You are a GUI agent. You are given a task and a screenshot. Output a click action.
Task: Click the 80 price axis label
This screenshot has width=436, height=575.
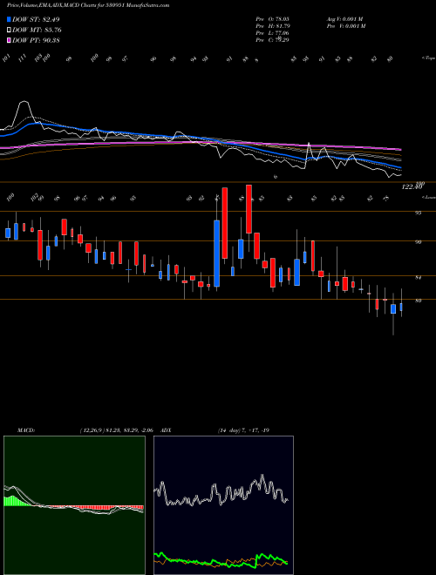(419, 301)
